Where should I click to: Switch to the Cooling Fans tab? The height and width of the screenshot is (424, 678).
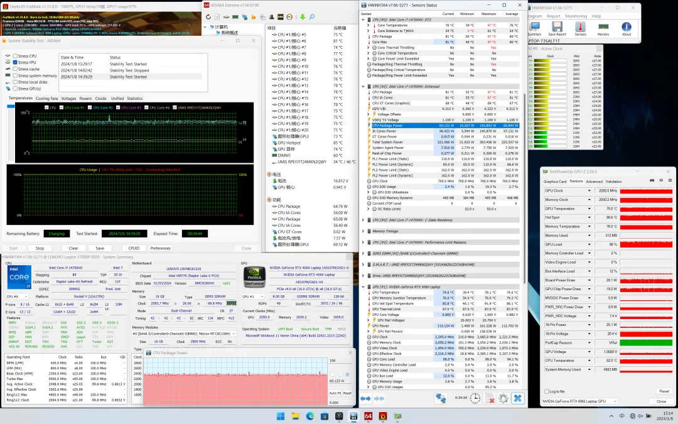point(46,99)
